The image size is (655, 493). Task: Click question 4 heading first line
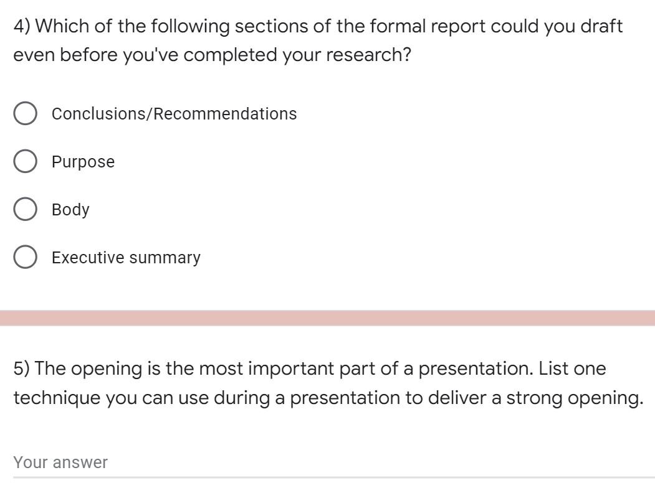[318, 26]
